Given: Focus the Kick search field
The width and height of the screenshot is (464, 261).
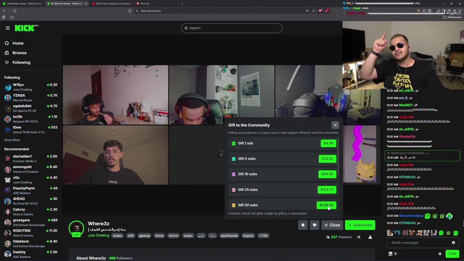Looking at the screenshot, I should pos(232,28).
